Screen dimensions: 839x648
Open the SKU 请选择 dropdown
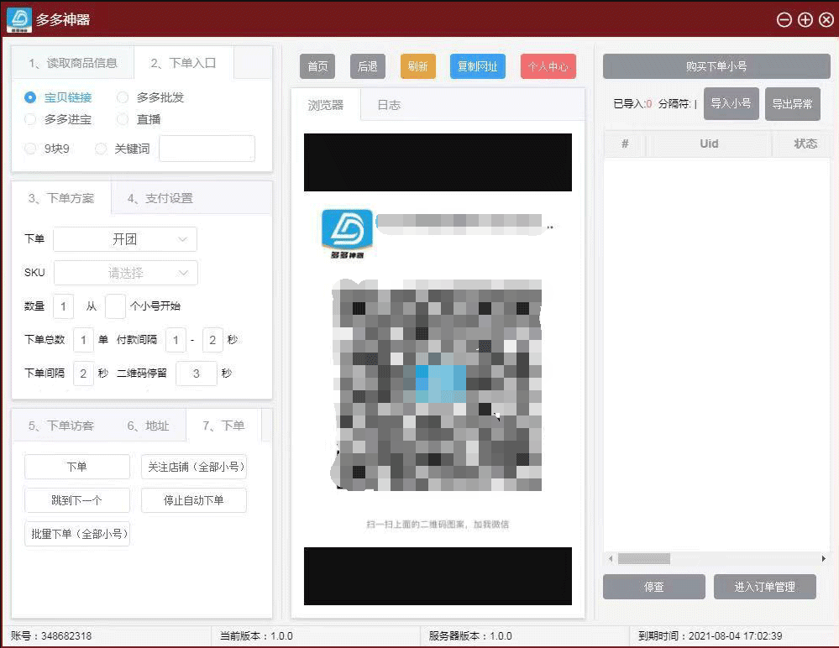(x=126, y=273)
